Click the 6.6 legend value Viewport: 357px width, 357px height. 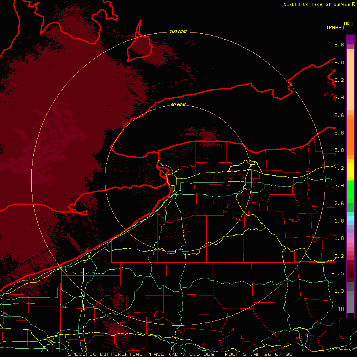[x=339, y=115]
